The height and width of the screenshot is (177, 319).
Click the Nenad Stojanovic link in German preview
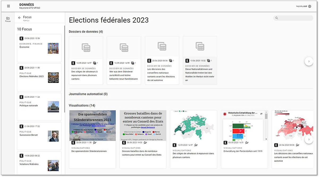coord(99,126)
